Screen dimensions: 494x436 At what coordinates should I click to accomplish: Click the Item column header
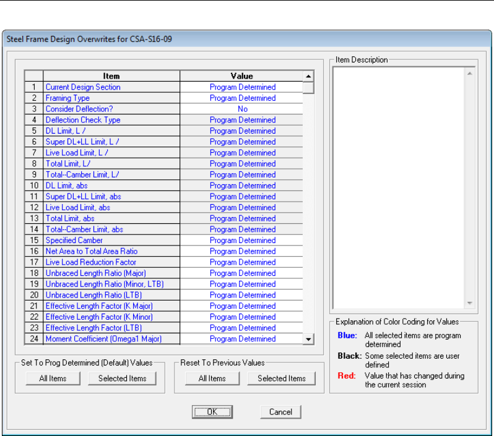[x=111, y=76]
